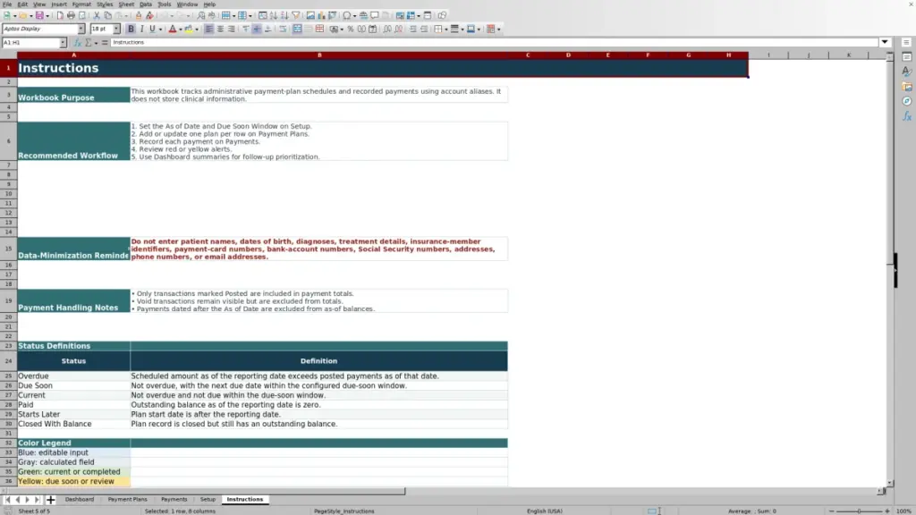Go to the first sheet arrow
The height and width of the screenshot is (515, 916).
tap(7, 499)
